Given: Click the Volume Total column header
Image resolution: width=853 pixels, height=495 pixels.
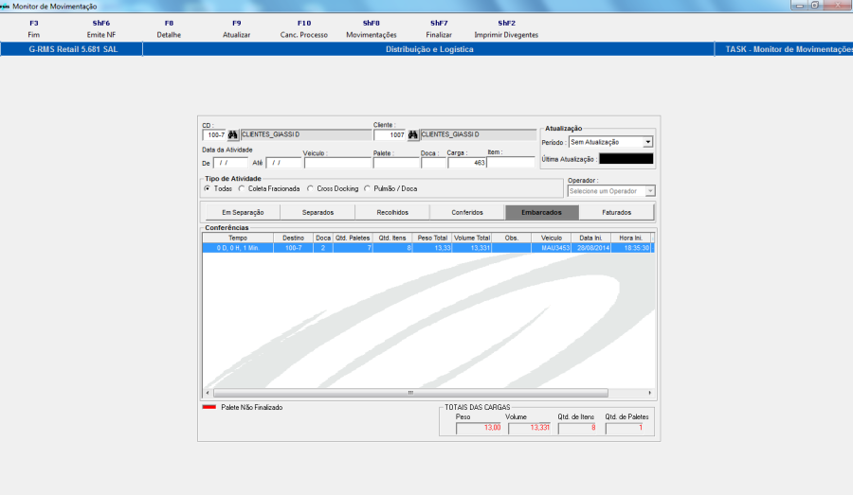Looking at the screenshot, I should click(472, 238).
